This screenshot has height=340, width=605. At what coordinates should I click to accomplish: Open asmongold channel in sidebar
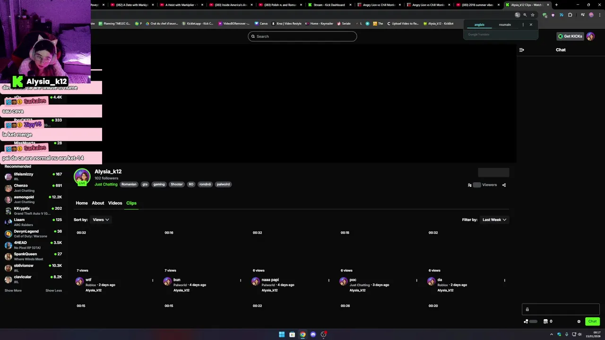click(33, 199)
